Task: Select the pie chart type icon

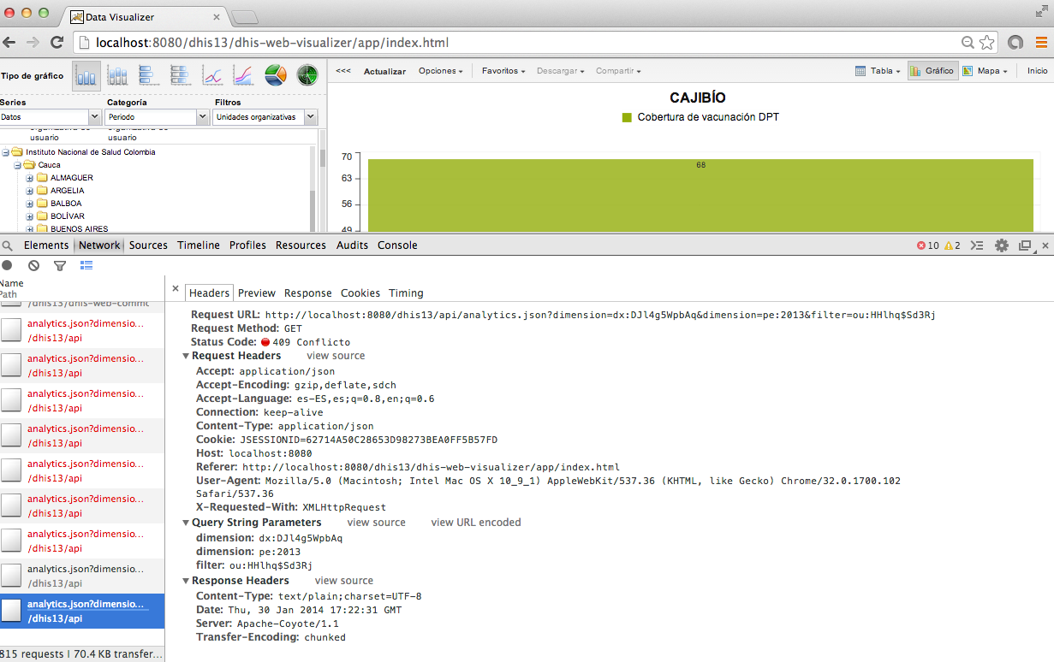Action: tap(275, 75)
